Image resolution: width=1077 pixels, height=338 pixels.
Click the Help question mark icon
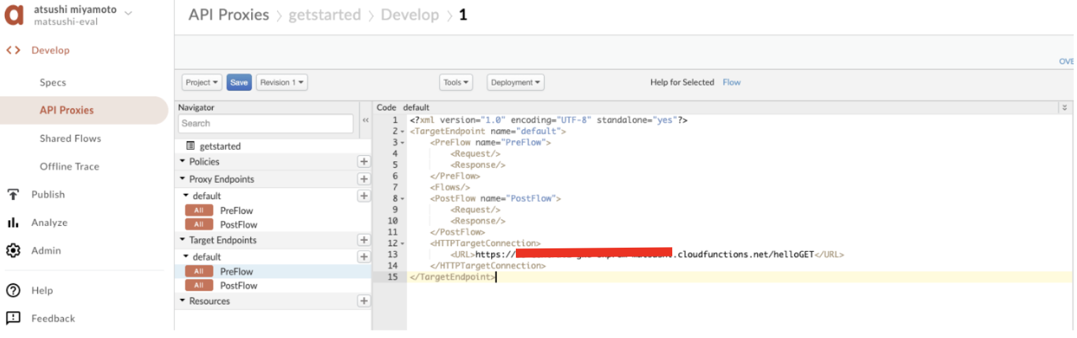pyautogui.click(x=13, y=290)
